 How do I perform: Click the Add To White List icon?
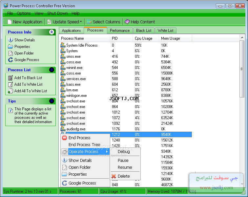tap(10, 84)
